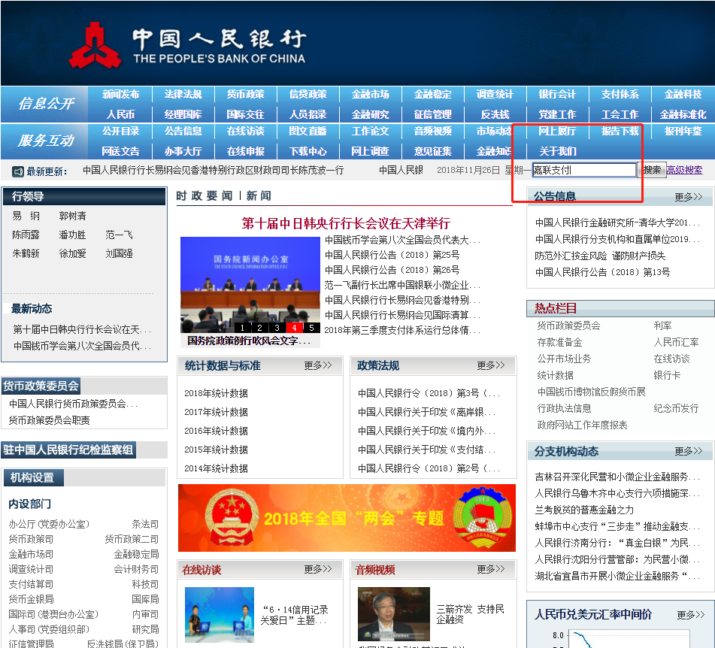This screenshot has height=648, width=715.
Task: Open 办事大厅 menu item
Action: [x=183, y=151]
